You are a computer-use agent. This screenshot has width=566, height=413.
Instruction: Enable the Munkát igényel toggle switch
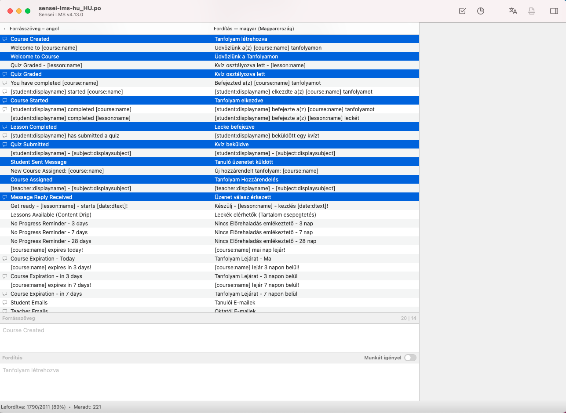click(409, 358)
